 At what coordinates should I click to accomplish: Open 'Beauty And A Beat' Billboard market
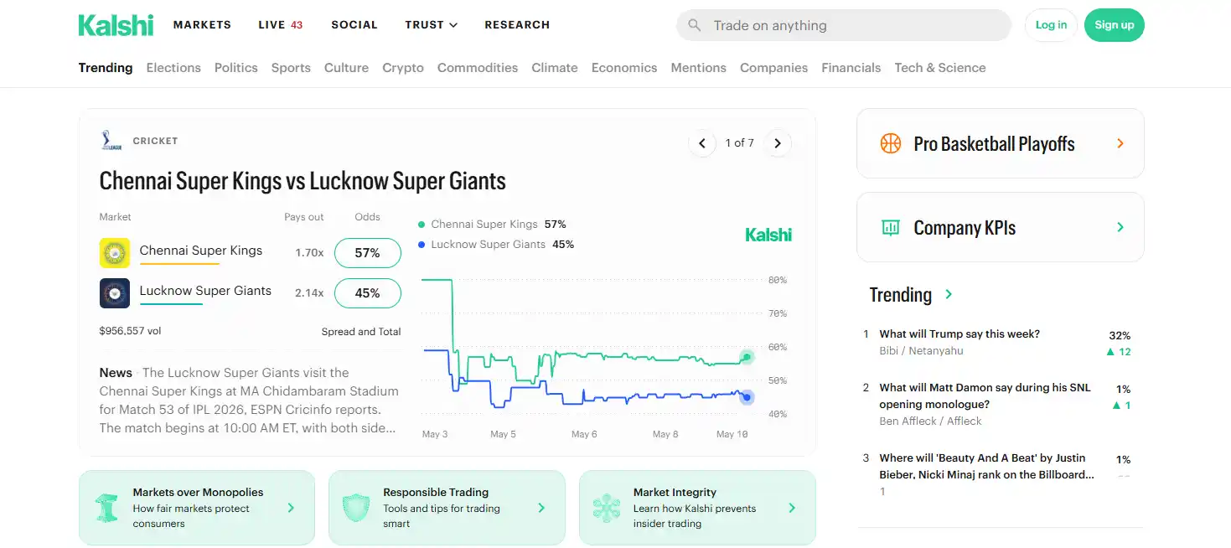[986, 466]
